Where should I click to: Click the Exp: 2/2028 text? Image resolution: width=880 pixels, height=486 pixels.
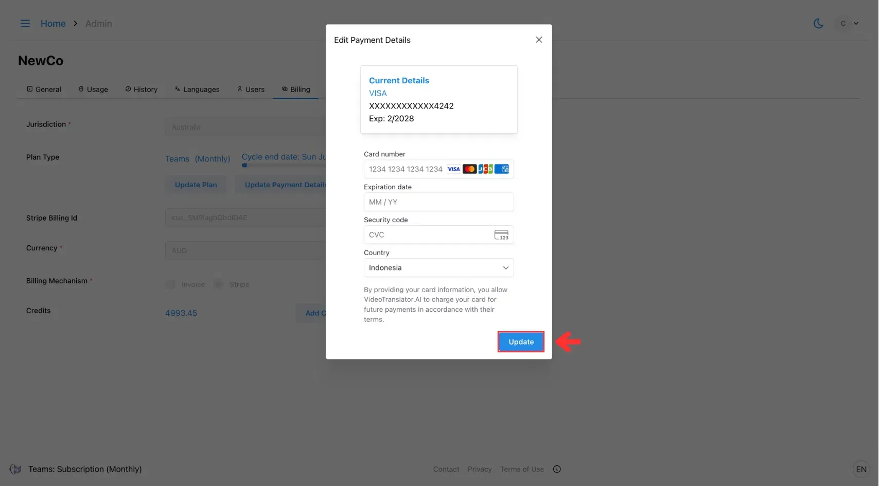coord(391,118)
